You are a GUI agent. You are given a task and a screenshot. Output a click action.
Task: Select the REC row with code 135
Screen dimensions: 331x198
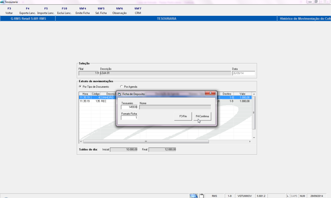coord(165,101)
